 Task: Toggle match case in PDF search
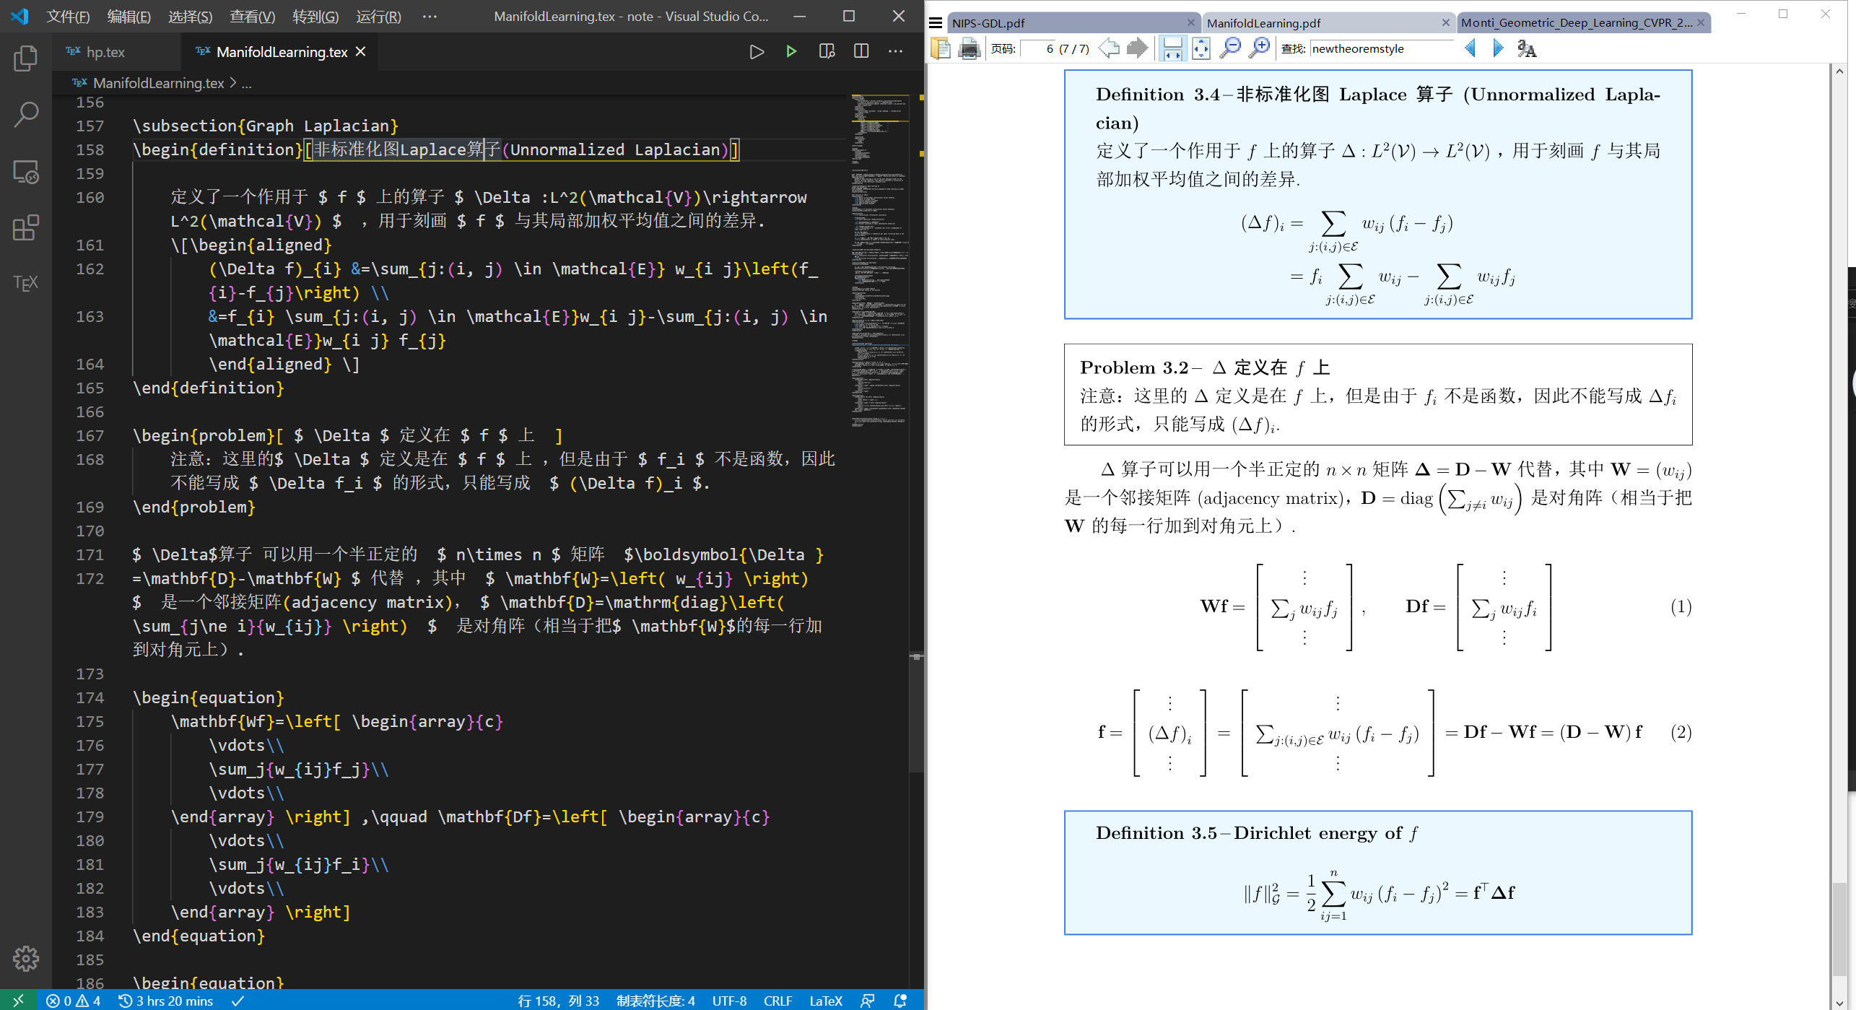[x=1526, y=48]
